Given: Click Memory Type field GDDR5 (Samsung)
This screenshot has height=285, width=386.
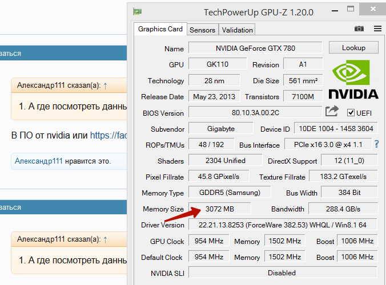Looking at the screenshot, I should click(230, 193).
